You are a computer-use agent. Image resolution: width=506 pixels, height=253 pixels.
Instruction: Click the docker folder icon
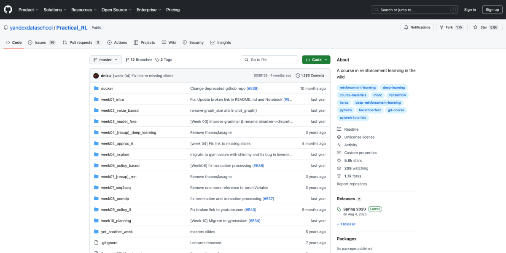[96, 89]
